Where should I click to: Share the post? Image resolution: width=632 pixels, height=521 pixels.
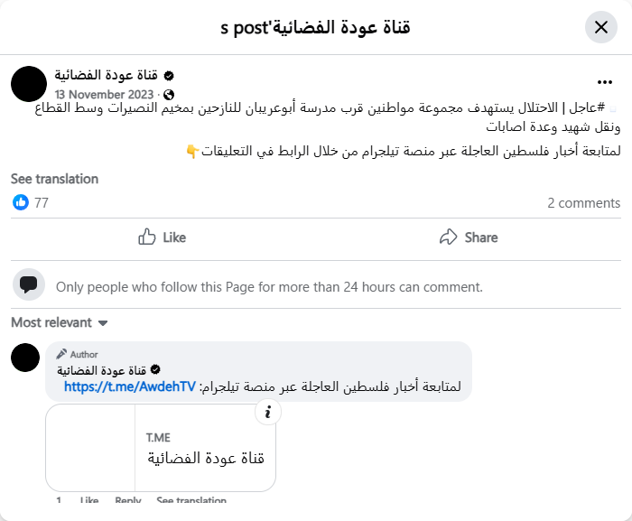[469, 237]
